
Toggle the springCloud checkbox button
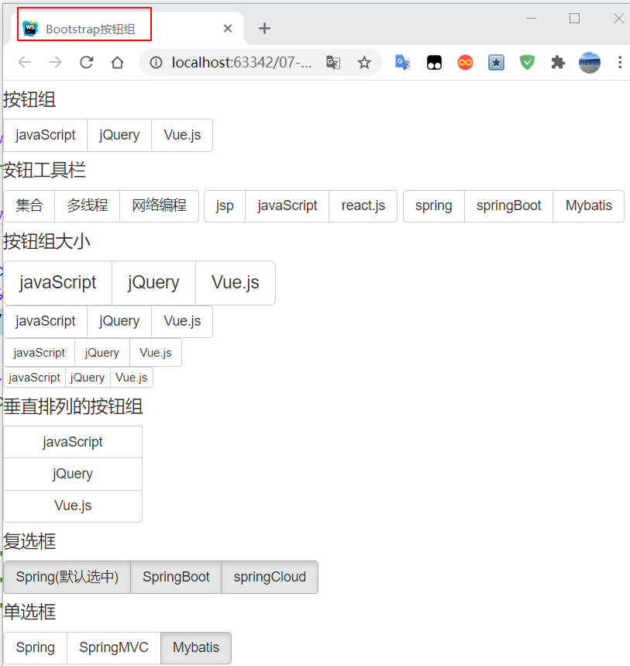tap(270, 578)
